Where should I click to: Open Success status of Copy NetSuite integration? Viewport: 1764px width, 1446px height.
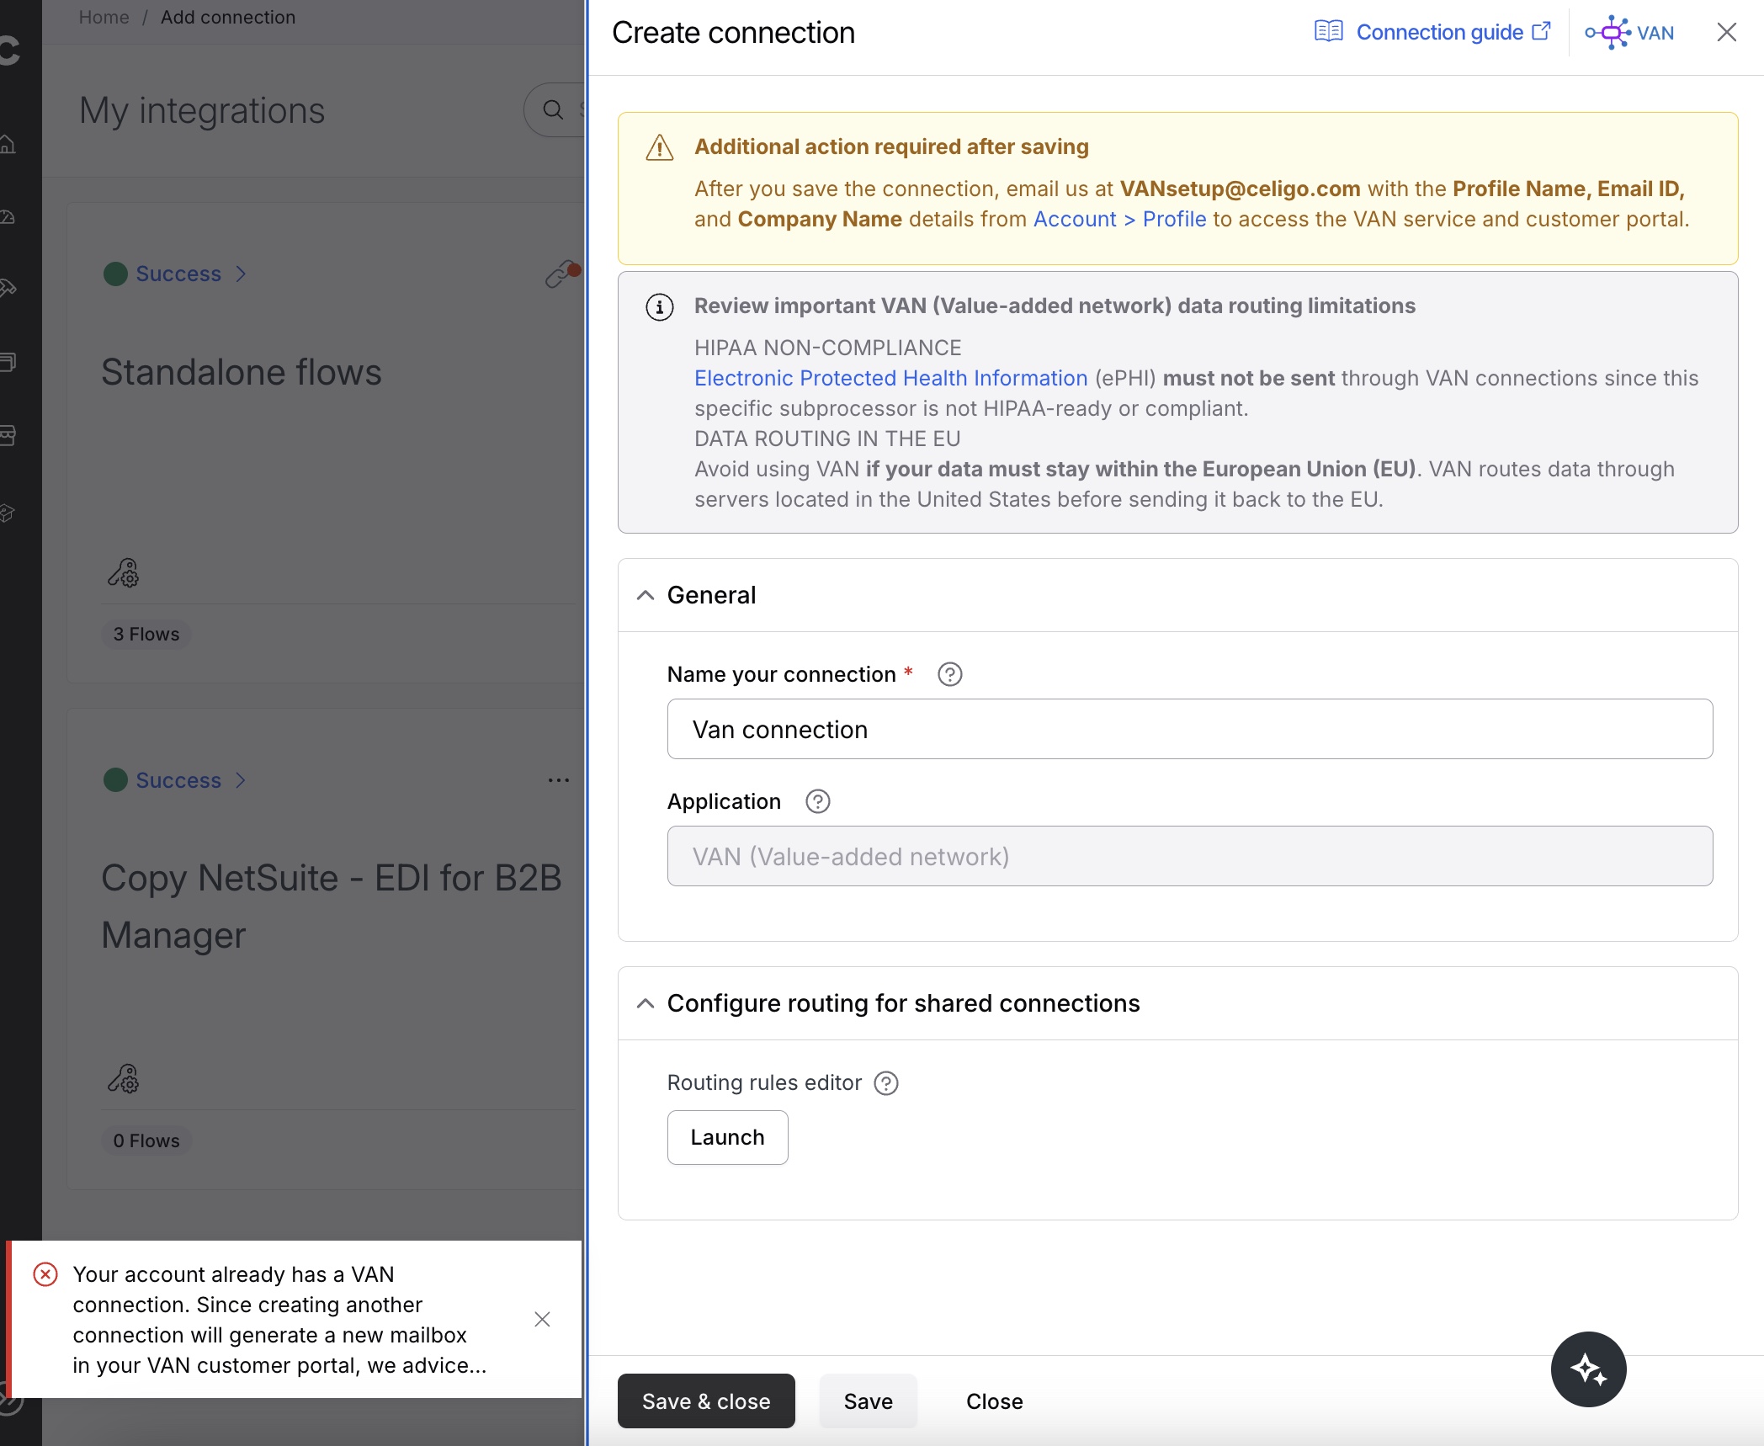point(178,780)
